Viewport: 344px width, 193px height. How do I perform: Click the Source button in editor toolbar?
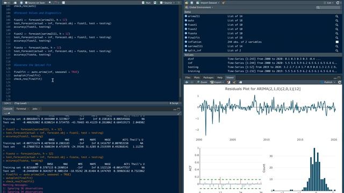pos(166,3)
